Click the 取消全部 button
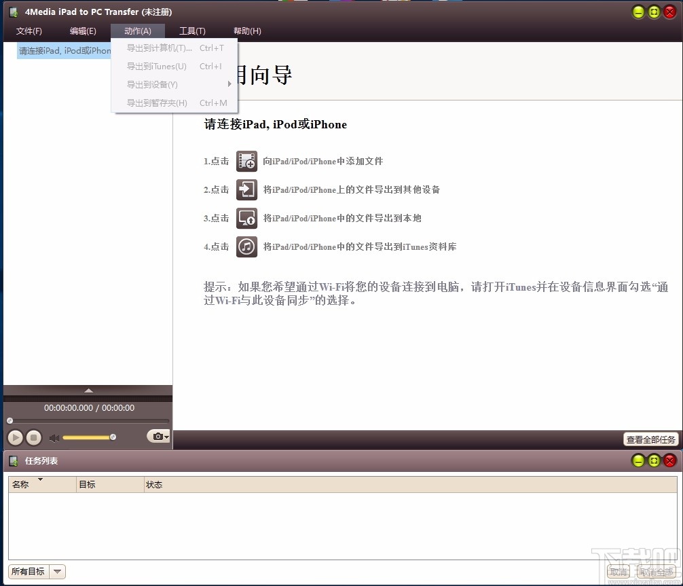This screenshot has height=586, width=683. tap(656, 571)
